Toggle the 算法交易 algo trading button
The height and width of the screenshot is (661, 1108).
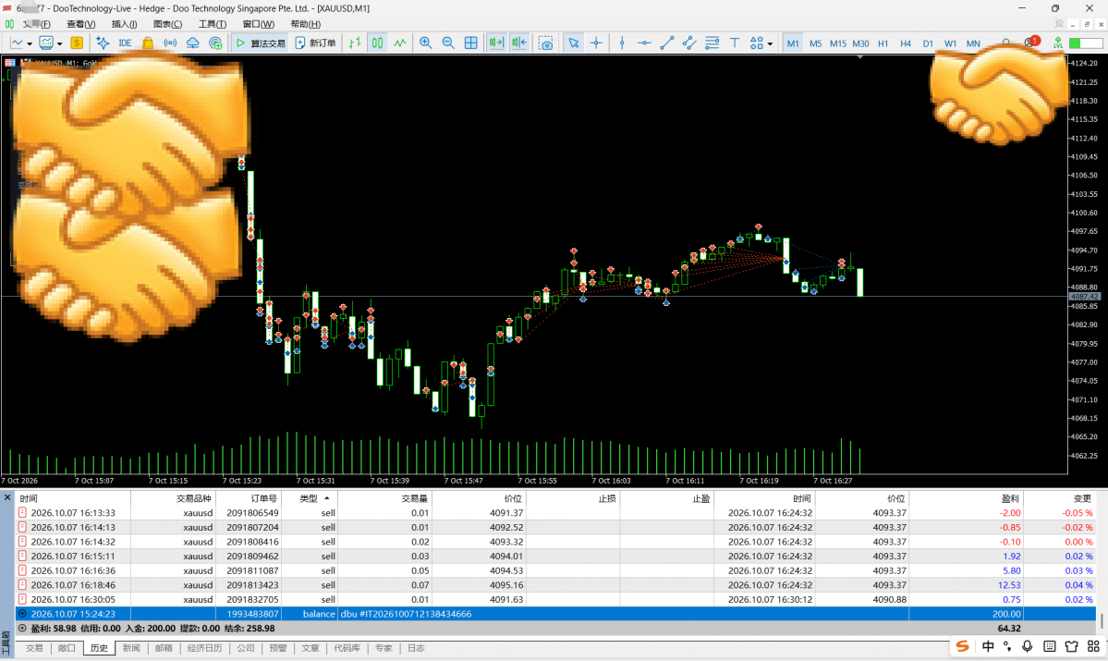coord(261,43)
